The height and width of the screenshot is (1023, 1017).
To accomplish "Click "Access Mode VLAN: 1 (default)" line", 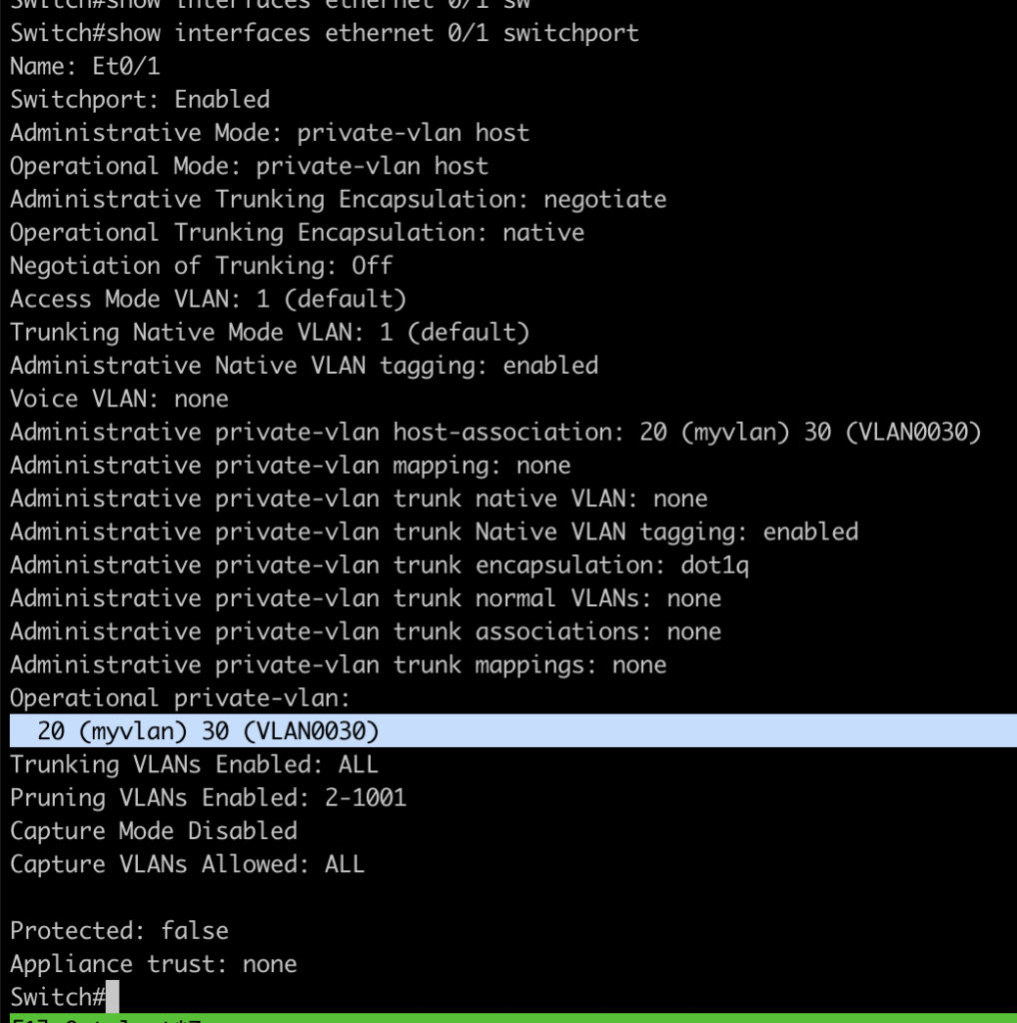I will click(x=209, y=299).
